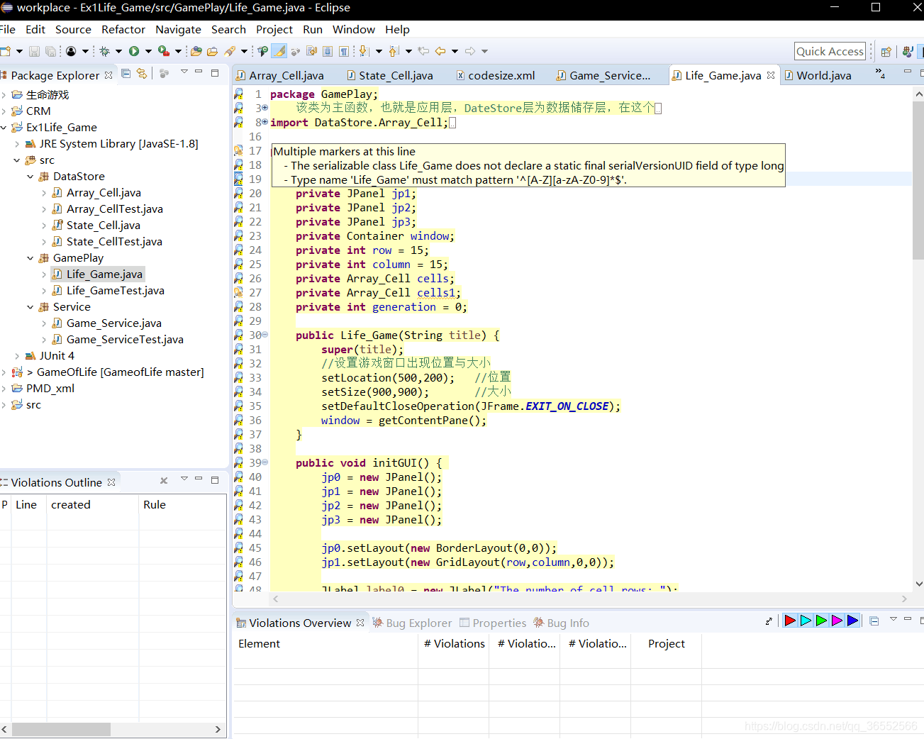Select Game_Service.java in Package Explorer
The image size is (924, 739).
[x=107, y=323]
